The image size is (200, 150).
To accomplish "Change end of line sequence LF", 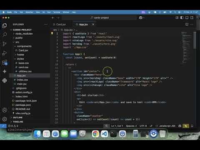I will point(151,126).
